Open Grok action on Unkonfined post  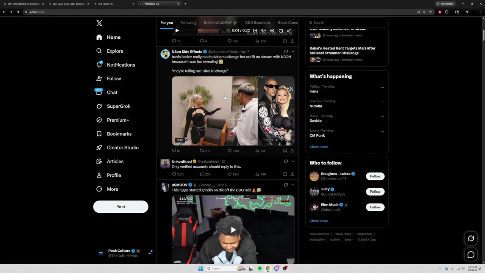pyautogui.click(x=286, y=161)
